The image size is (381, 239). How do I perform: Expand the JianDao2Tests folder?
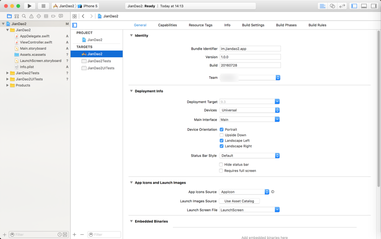(x=7, y=73)
